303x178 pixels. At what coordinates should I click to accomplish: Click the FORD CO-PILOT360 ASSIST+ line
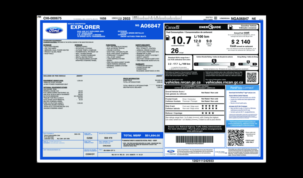[x=63, y=103]
